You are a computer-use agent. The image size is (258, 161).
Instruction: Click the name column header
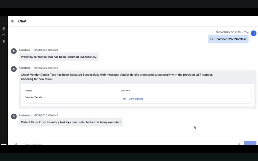point(29,90)
